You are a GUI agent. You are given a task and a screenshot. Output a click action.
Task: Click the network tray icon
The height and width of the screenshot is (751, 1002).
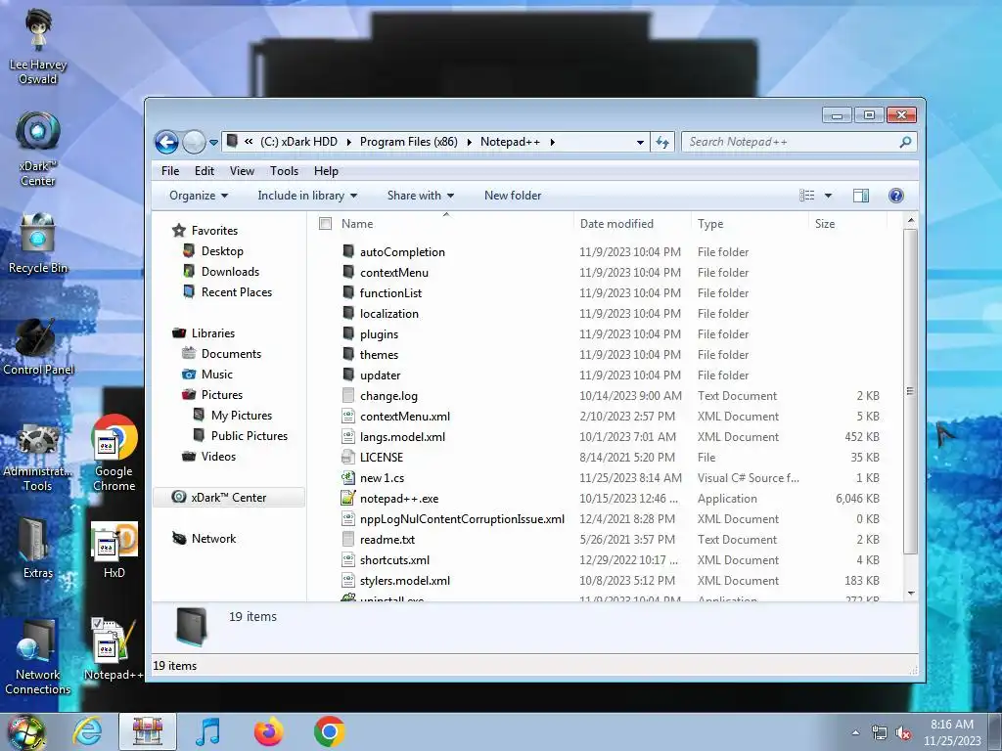pyautogui.click(x=880, y=733)
